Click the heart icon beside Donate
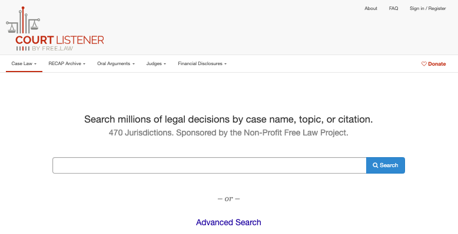458x234 pixels. coord(424,64)
